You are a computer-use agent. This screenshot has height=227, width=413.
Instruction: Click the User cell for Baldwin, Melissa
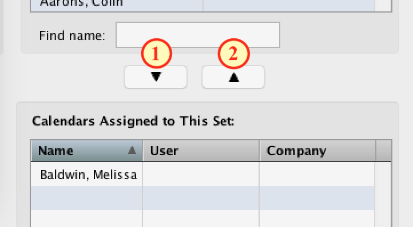pos(201,175)
